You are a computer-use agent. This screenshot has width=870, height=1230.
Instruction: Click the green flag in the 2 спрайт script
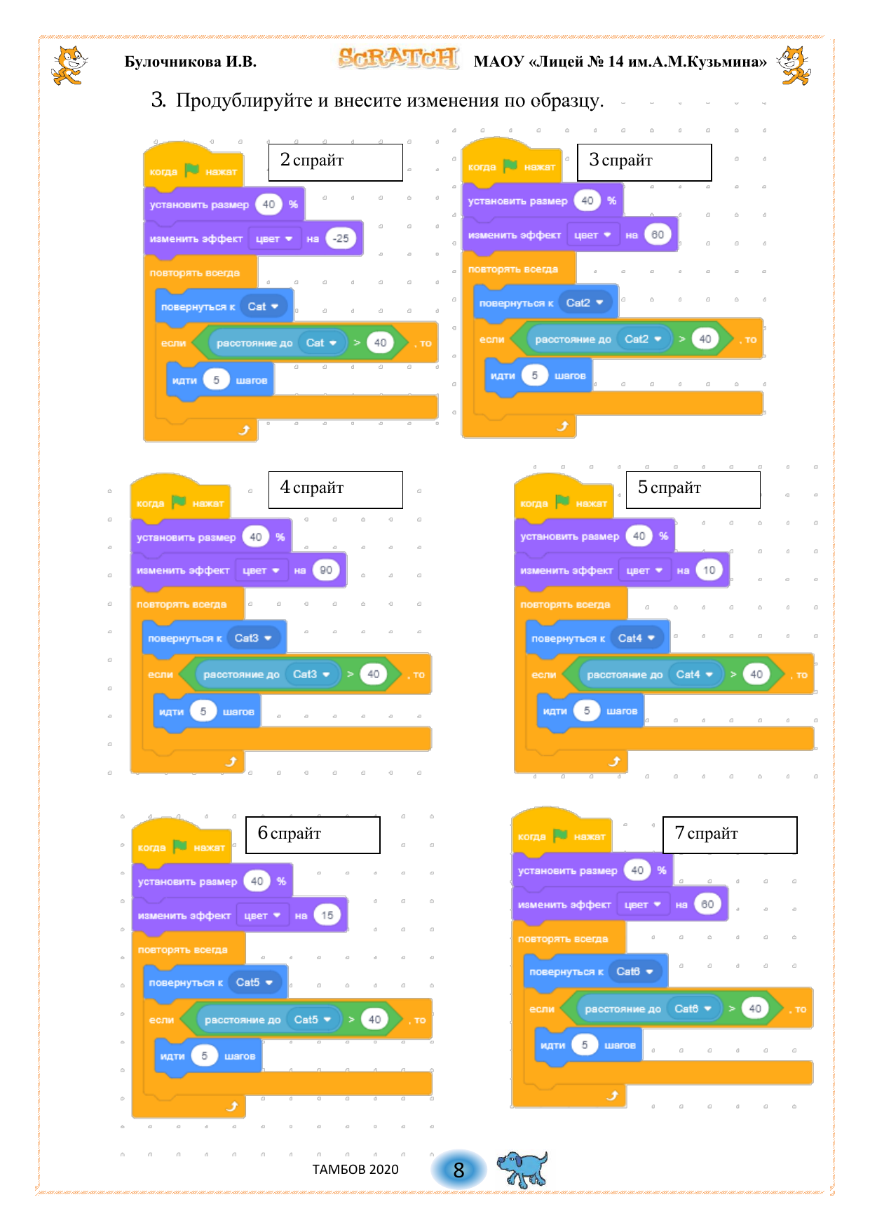(191, 170)
